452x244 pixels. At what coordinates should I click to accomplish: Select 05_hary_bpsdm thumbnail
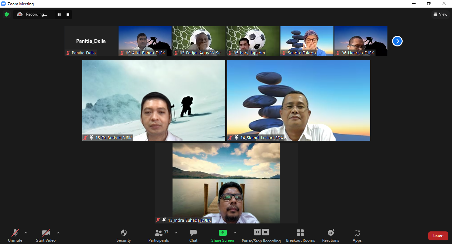[x=253, y=41]
